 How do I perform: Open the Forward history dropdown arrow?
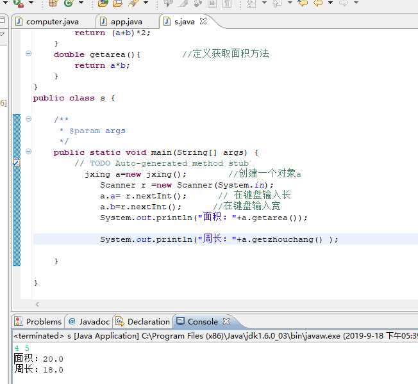pos(355,3)
